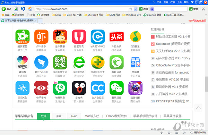208x135 pixels.
Task: Open the 帮助 menu
Action: [186, 2]
